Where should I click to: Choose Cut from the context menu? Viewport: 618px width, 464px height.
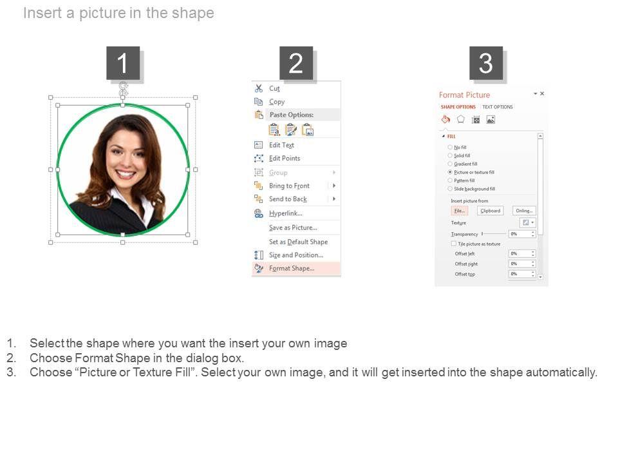coord(296,88)
